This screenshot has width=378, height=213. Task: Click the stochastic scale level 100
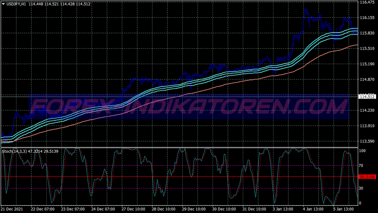362,151
